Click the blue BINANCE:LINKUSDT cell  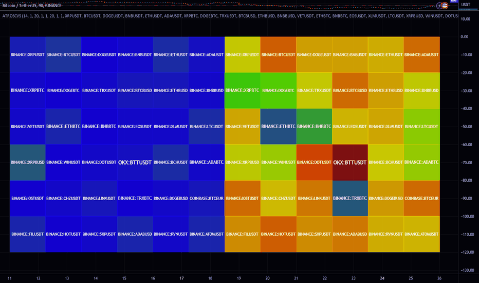[99, 198]
